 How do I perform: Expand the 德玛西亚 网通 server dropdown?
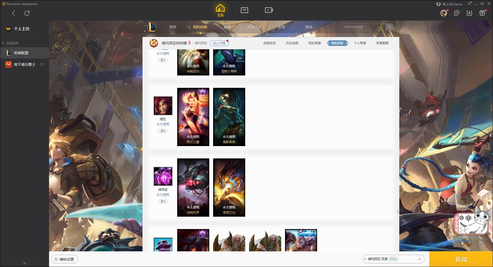point(394,259)
